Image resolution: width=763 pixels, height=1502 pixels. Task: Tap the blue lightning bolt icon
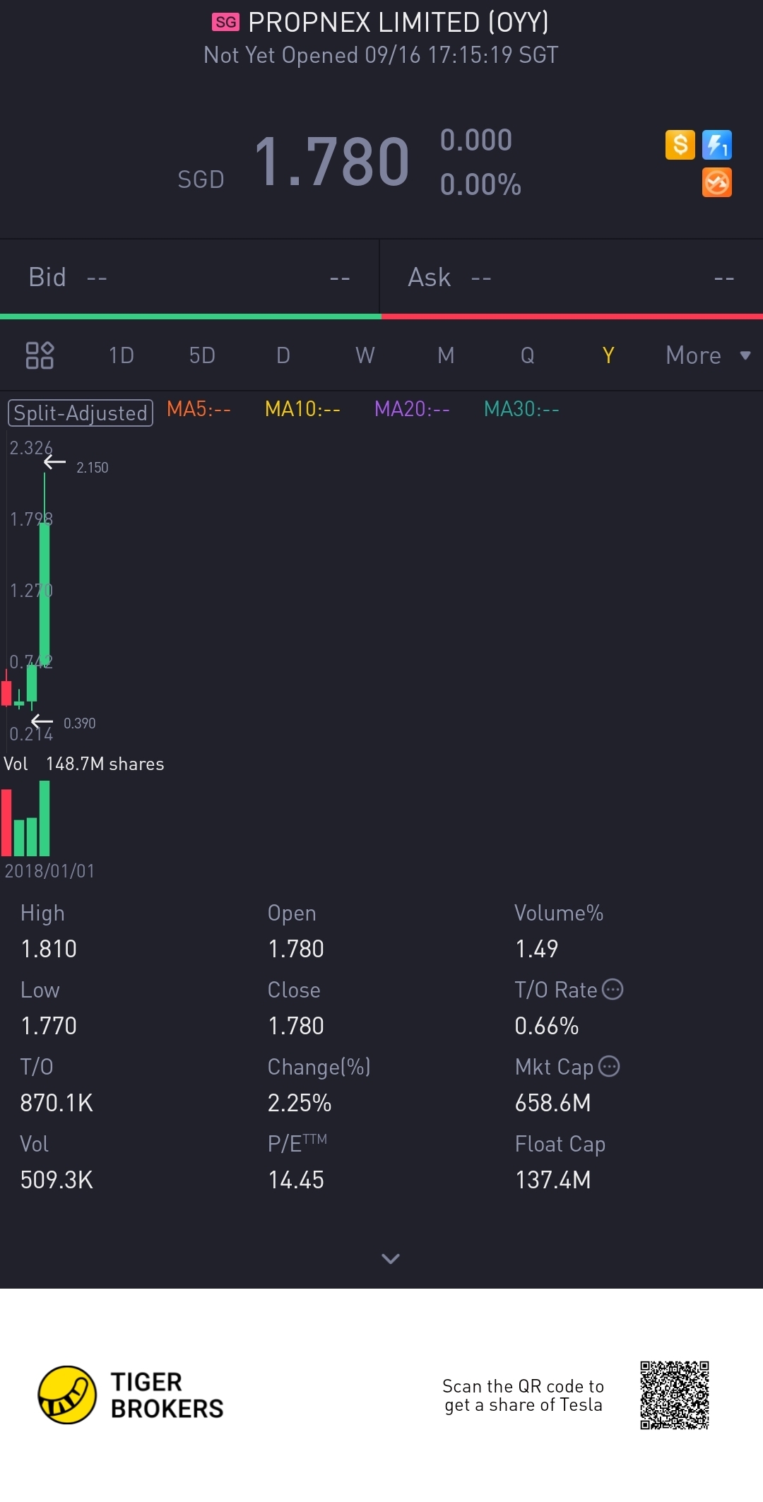[716, 146]
